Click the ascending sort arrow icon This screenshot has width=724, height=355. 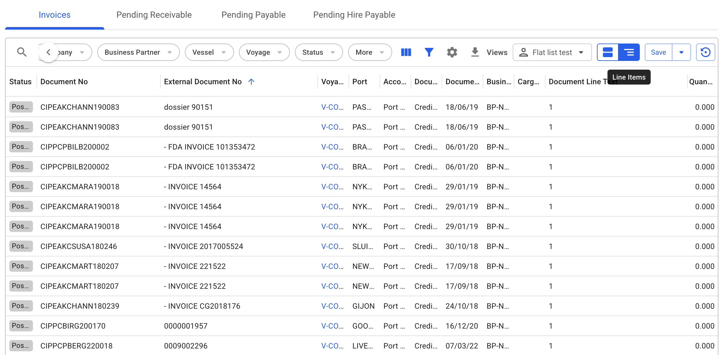(x=251, y=82)
